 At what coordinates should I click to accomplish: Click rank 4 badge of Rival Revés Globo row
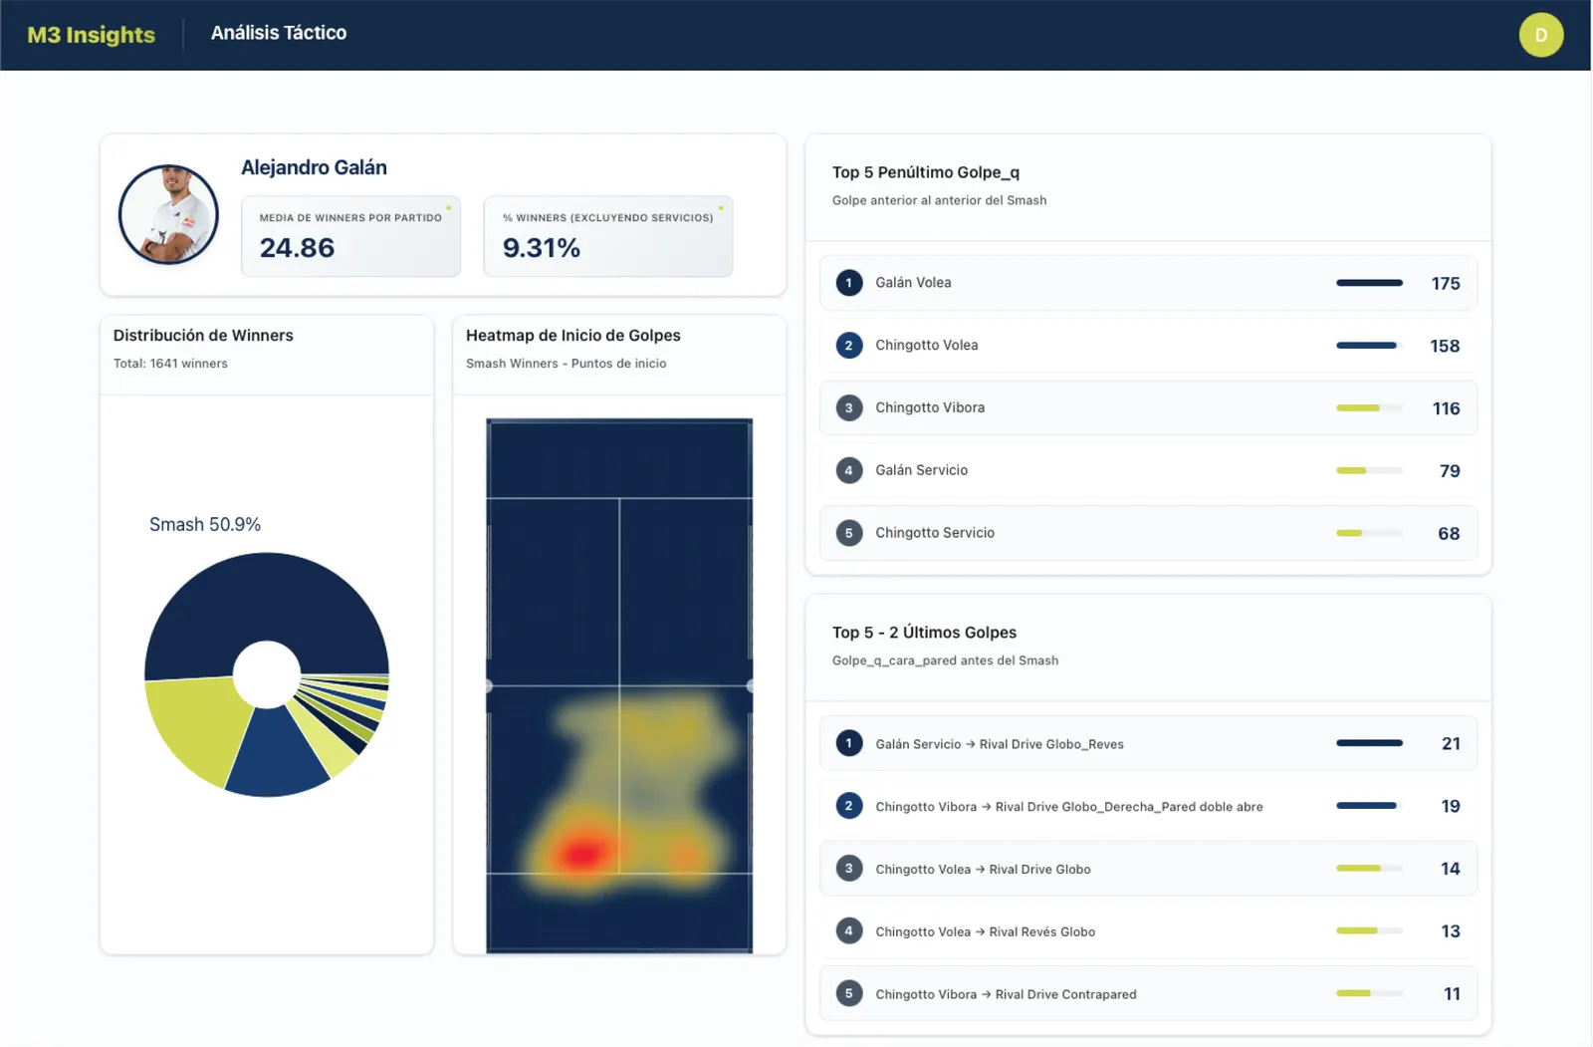[x=848, y=931]
